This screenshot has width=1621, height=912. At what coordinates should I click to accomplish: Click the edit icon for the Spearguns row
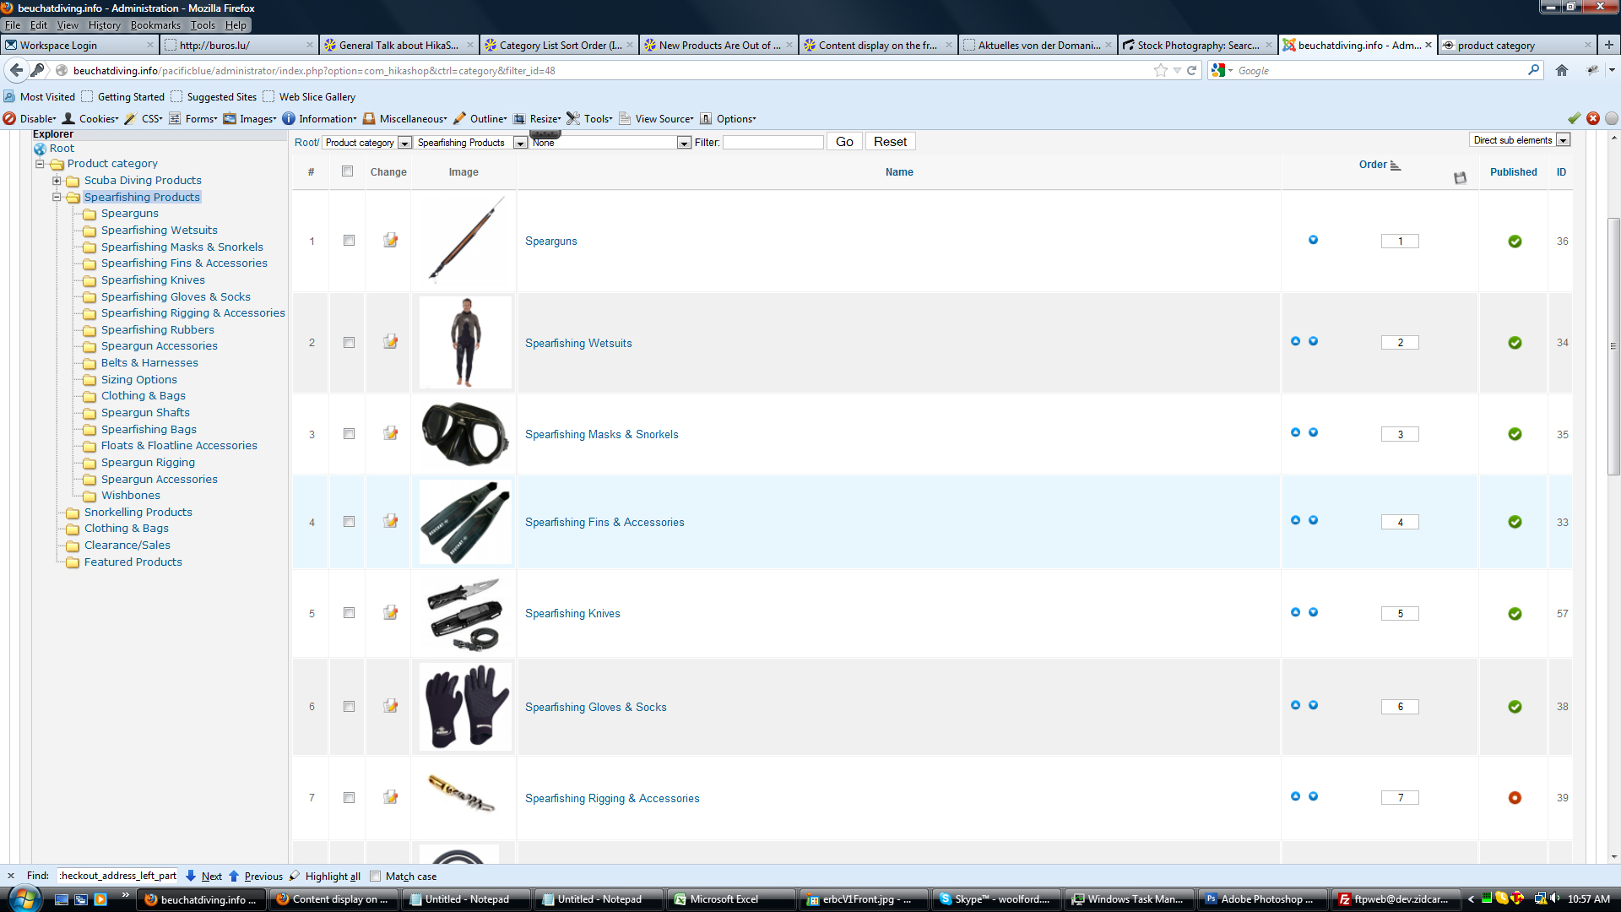coord(390,241)
